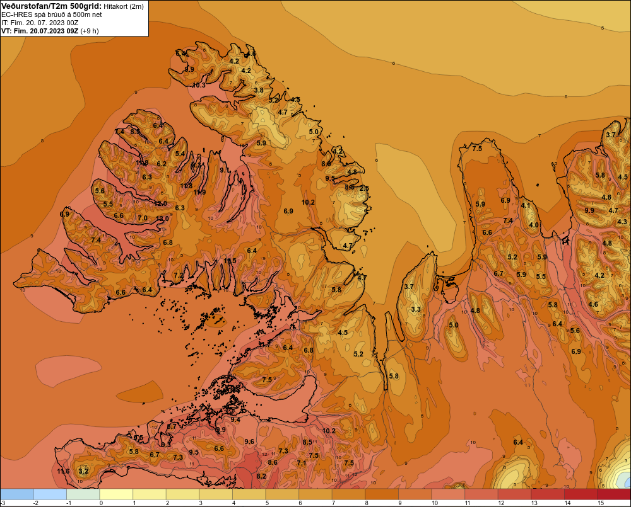Image resolution: width=631 pixels, height=507 pixels.
Task: Pick legend swatch between 14 and 15
Action: tap(581, 494)
